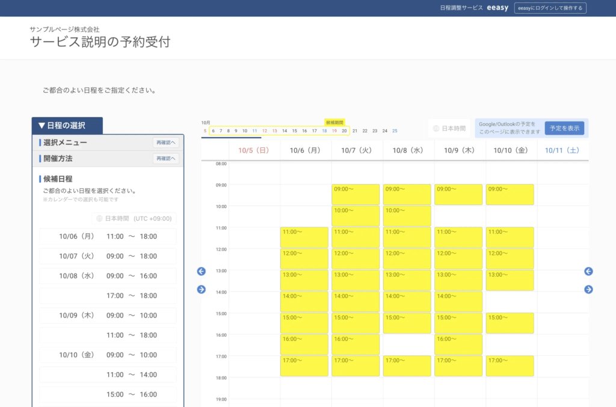The image size is (616, 407).
Task: Choose the 17:00 slot on 10/10 (金)
Action: pos(510,366)
